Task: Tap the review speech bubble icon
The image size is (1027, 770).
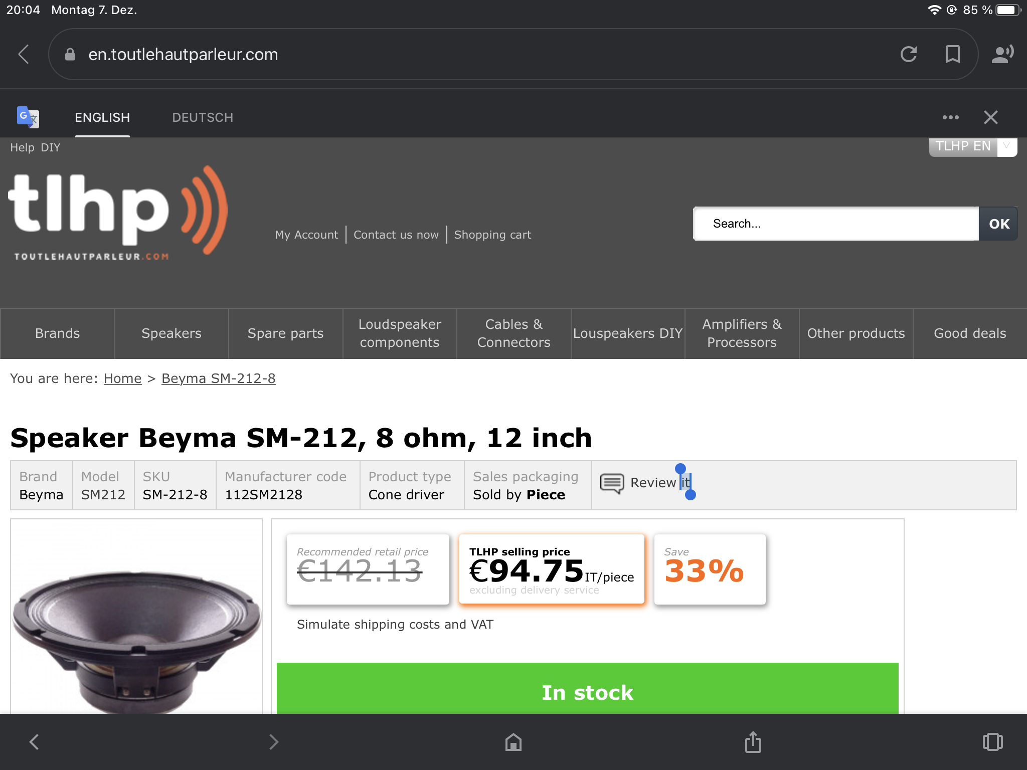Action: [x=612, y=483]
